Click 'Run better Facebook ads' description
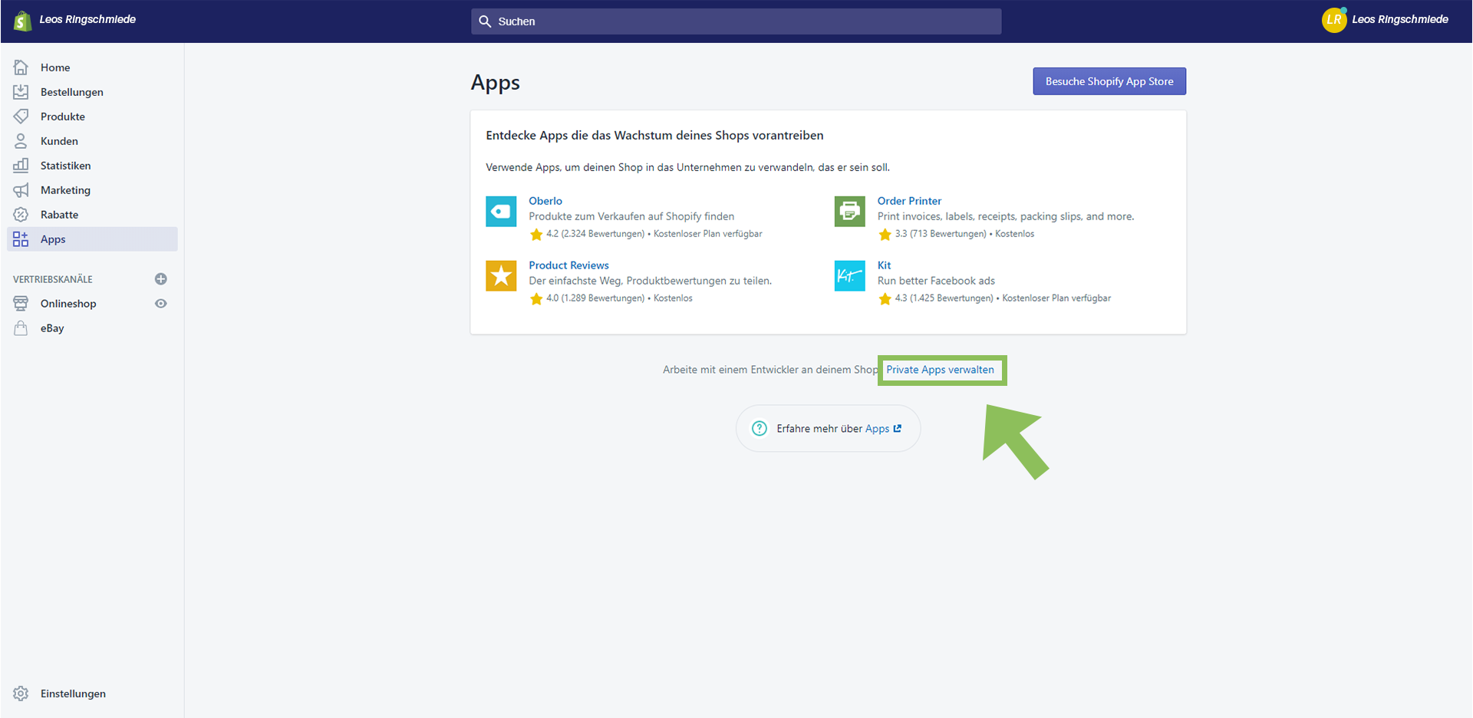Screen dimensions: 1473x718 click(936, 281)
